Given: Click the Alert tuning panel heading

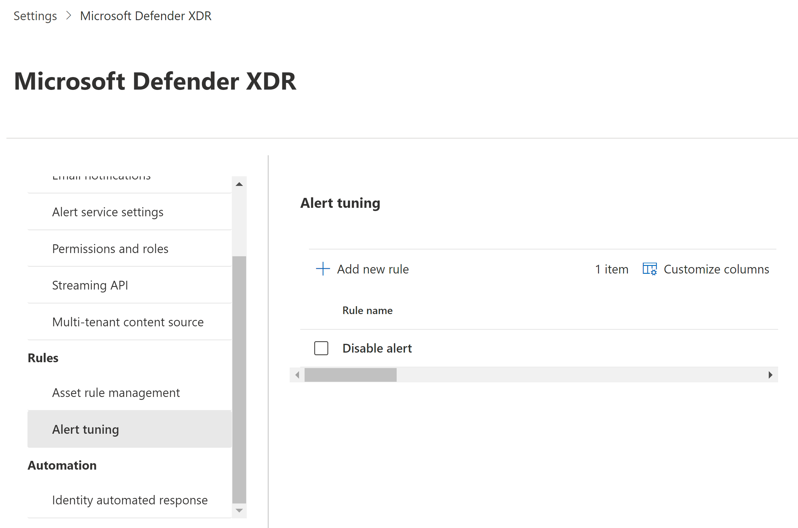Looking at the screenshot, I should click(340, 203).
